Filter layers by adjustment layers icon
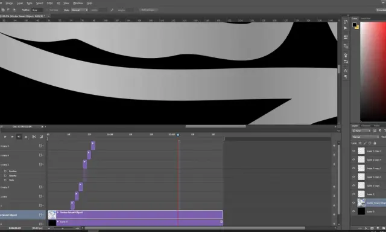386x232 pixels. (x=380, y=130)
